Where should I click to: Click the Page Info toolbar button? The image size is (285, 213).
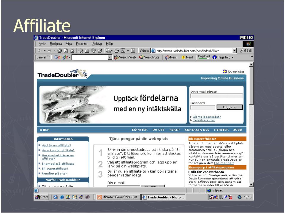click(x=223, y=57)
